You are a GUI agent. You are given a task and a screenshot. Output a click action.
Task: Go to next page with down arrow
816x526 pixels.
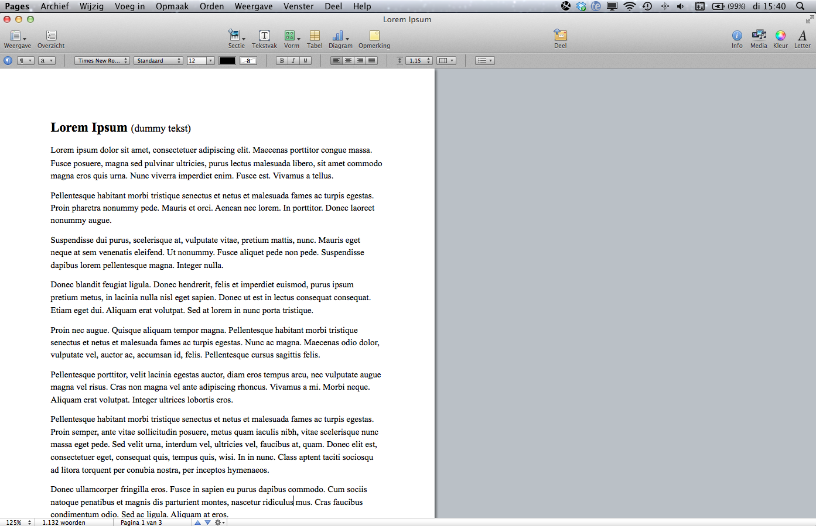207,522
